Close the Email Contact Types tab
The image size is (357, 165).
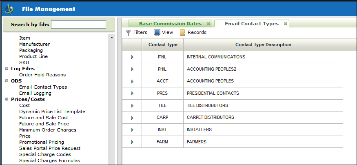pyautogui.click(x=286, y=24)
